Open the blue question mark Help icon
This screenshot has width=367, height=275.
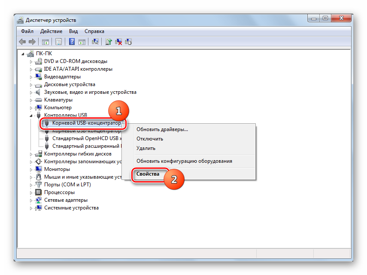tap(72, 42)
